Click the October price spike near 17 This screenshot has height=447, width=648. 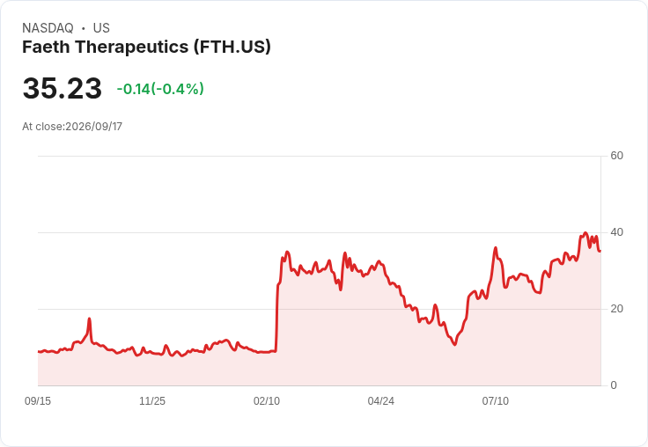click(89, 319)
